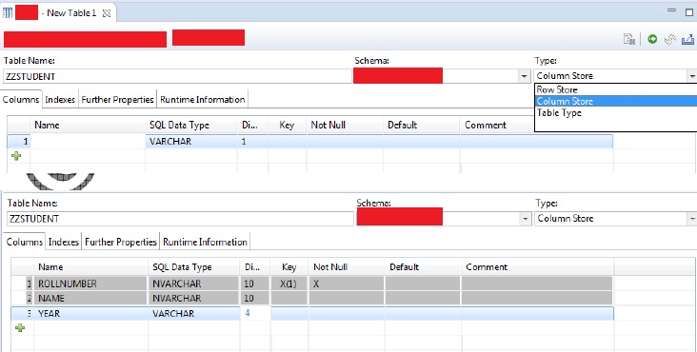This screenshot has width=697, height=352.
Task: Toggle the Key cell of the YEAR row
Action: click(x=289, y=313)
